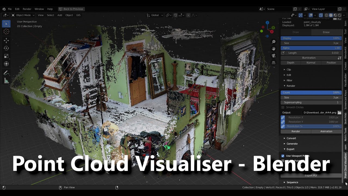Toggle viewport overlays
This screenshot has height=196, width=348.
[x=311, y=15]
